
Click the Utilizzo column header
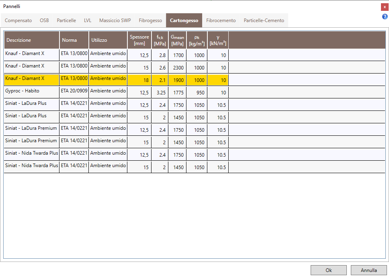click(108, 40)
